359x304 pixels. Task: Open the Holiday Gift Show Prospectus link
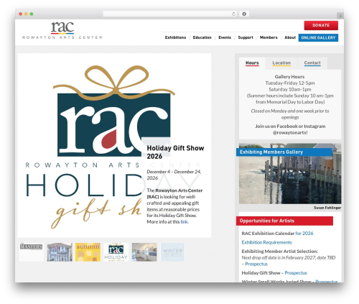[x=296, y=273]
